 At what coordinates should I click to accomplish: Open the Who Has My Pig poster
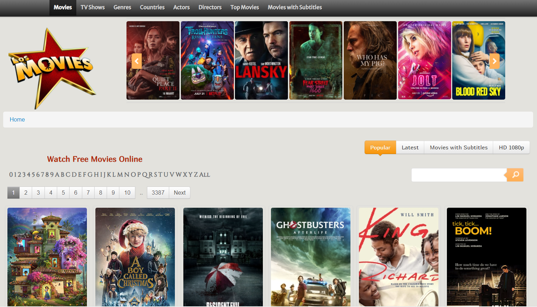tap(370, 60)
